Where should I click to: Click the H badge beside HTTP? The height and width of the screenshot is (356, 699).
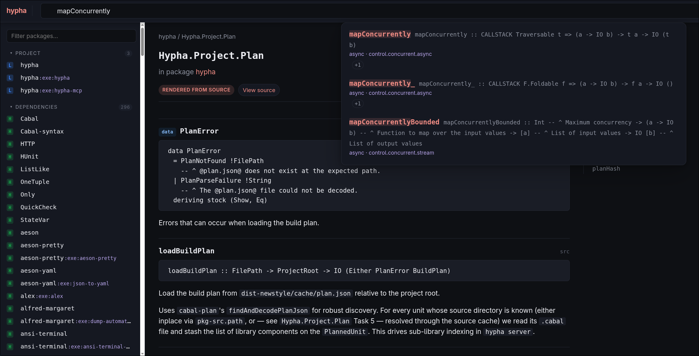point(10,144)
